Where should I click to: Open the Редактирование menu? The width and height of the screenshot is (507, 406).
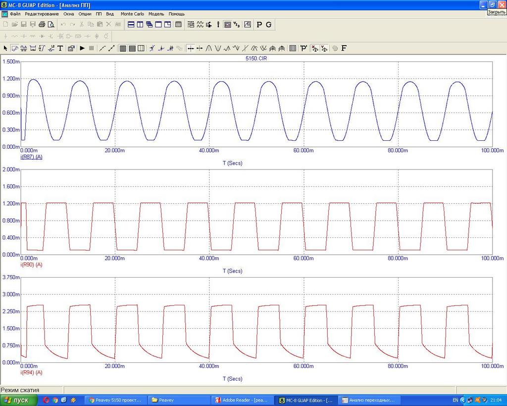coord(42,14)
